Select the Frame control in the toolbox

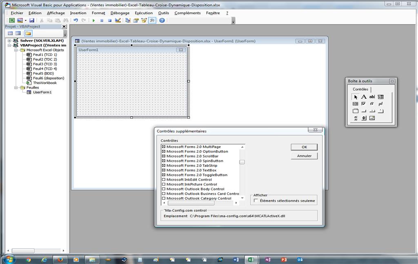356,111
